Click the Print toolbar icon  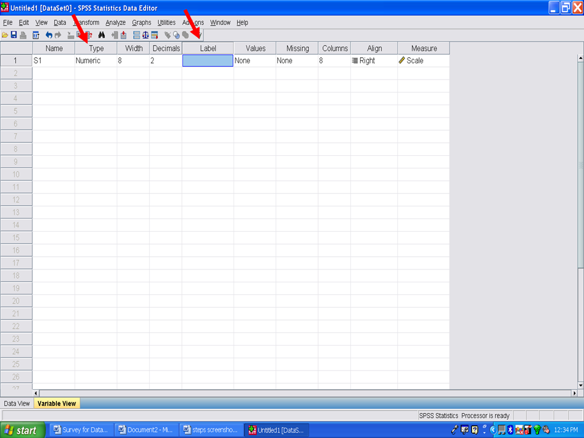tap(23, 35)
